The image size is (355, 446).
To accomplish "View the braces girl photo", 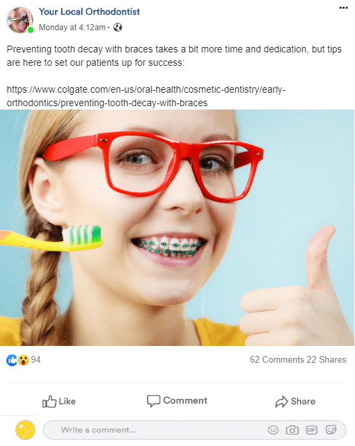I will coord(177,228).
